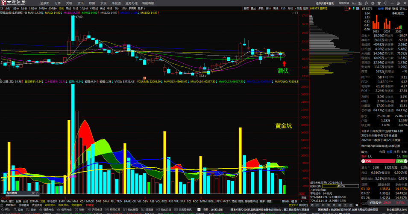Viewport: 408px width, 214px height.
Task: Open the 多周期 multi-period option
Action: tap(132, 9)
